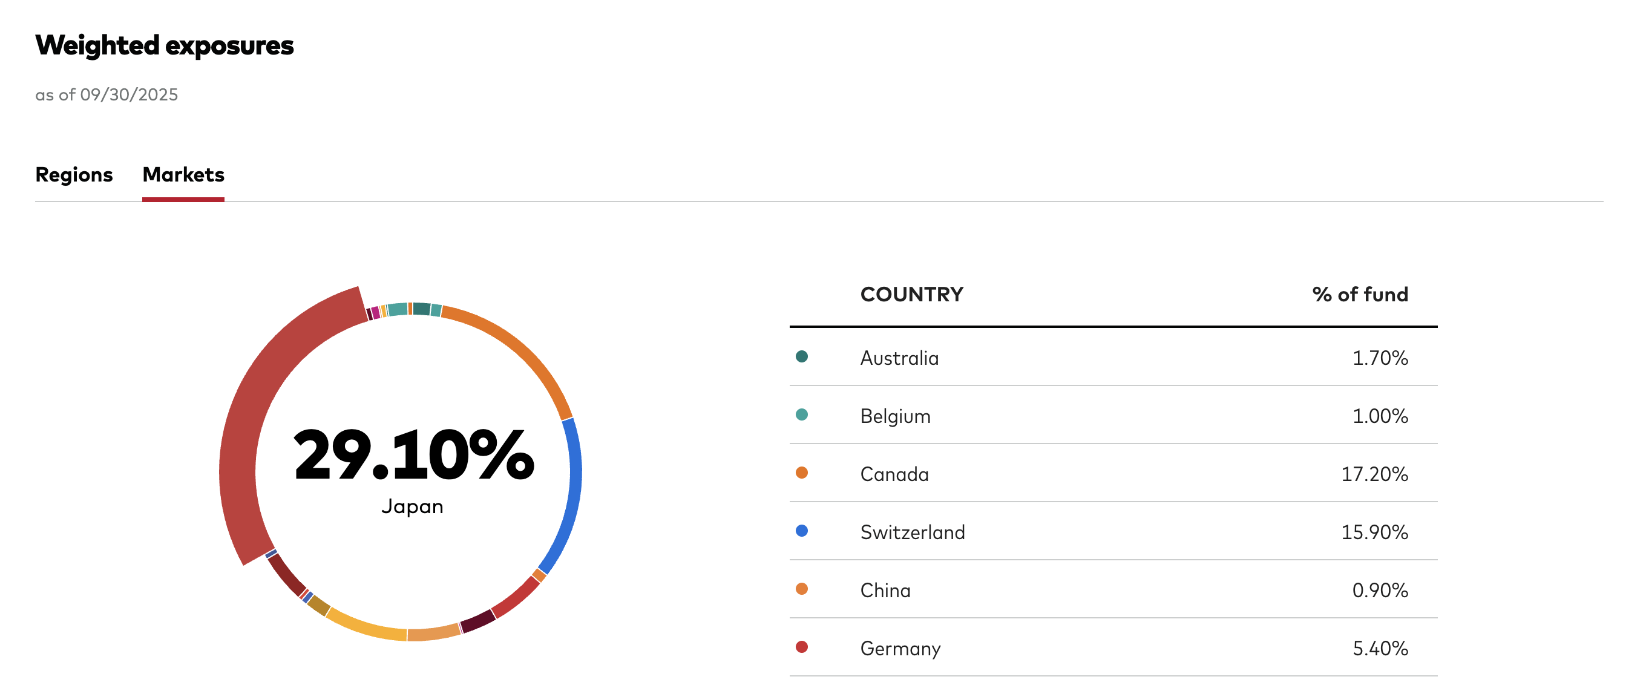Click the blue dot beside Switzerland

(x=801, y=531)
